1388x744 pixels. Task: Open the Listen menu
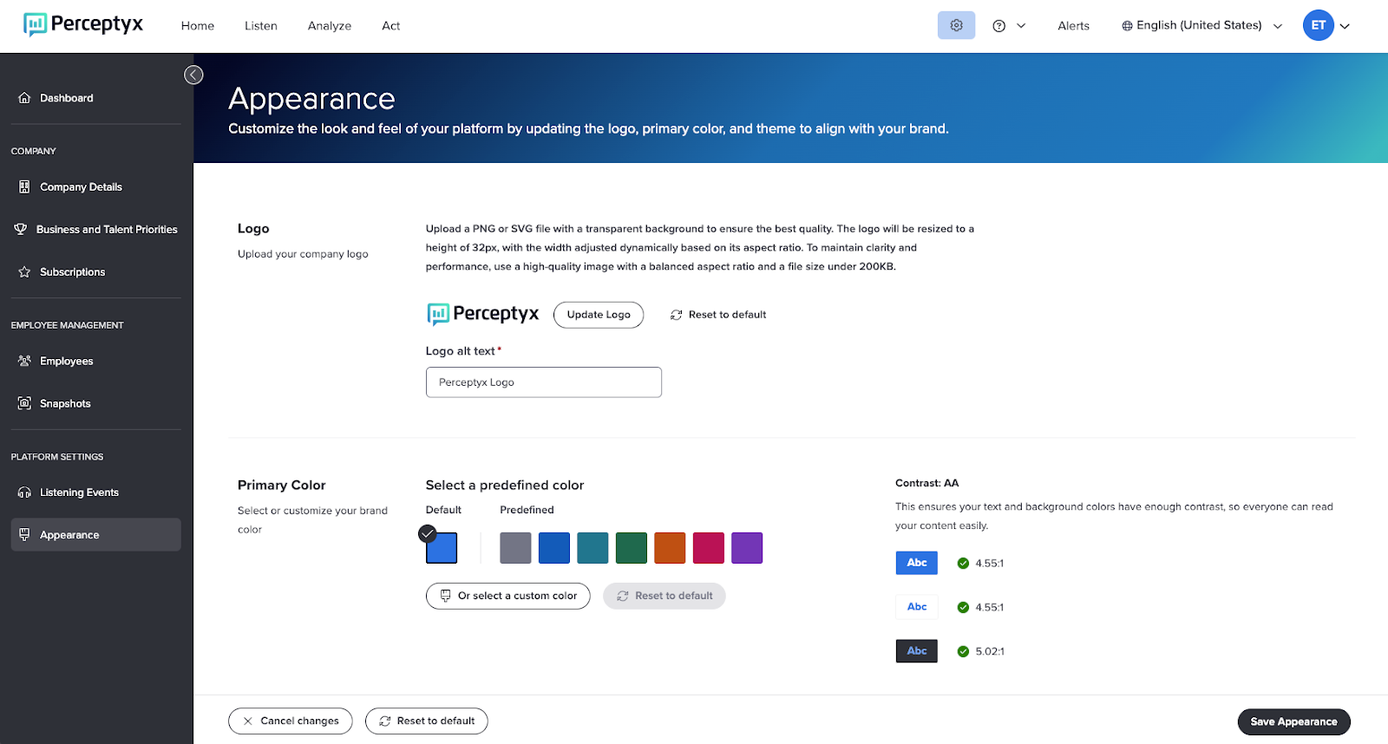coord(261,26)
